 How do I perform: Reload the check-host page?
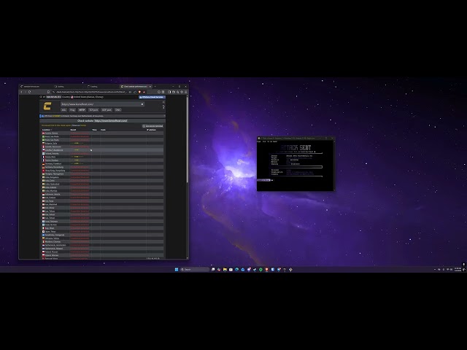click(x=29, y=92)
